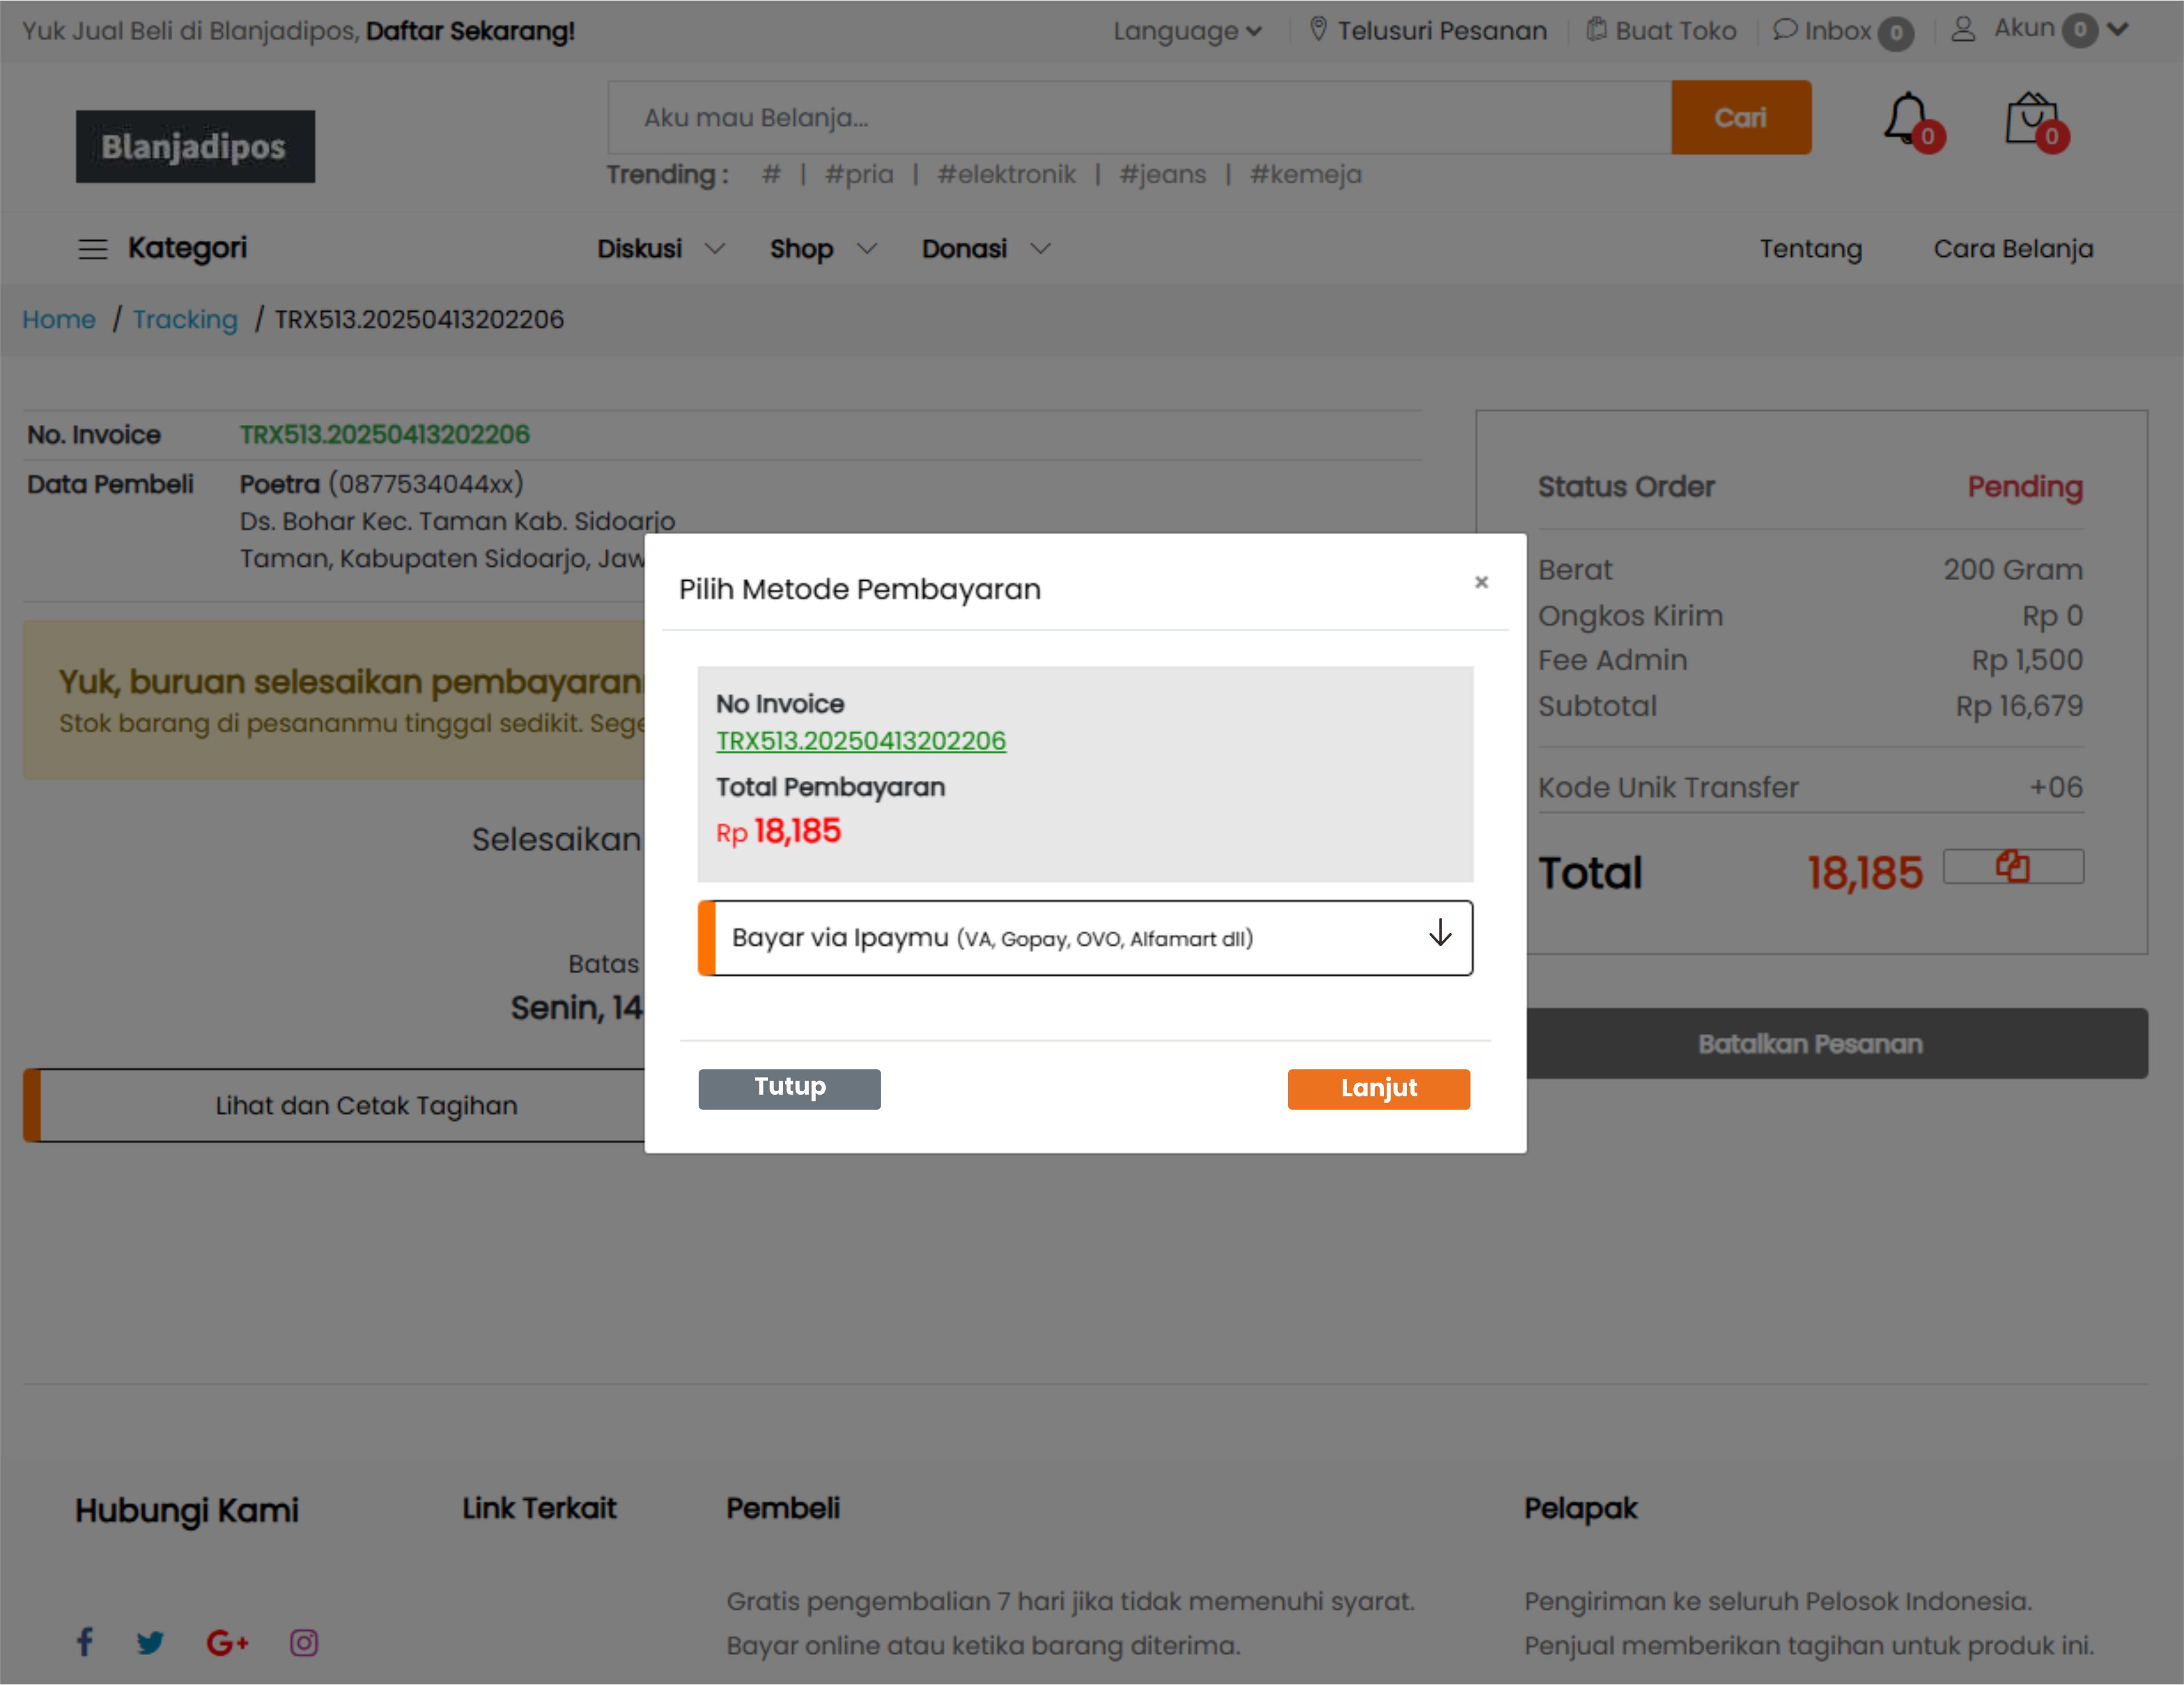2184x1685 pixels.
Task: Click the Tracking breadcrumb link
Action: pos(185,319)
